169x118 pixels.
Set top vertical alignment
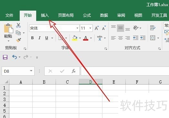(113, 27)
